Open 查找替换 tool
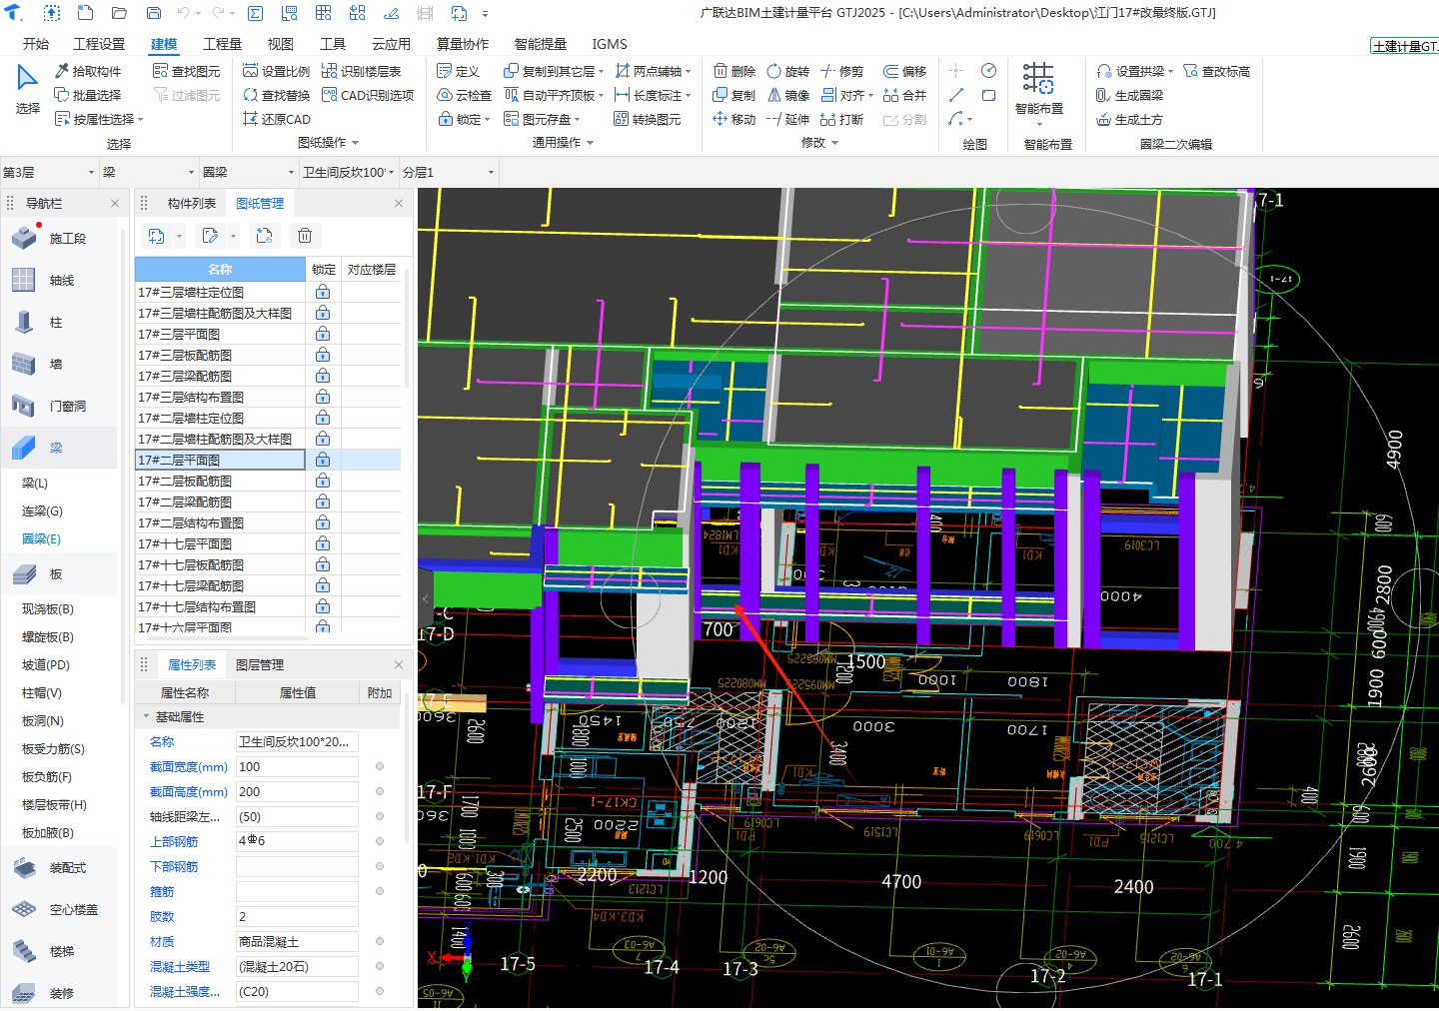 coord(276,95)
